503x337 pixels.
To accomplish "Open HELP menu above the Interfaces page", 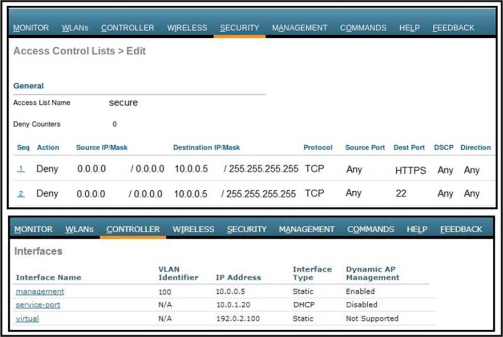I will (417, 229).
